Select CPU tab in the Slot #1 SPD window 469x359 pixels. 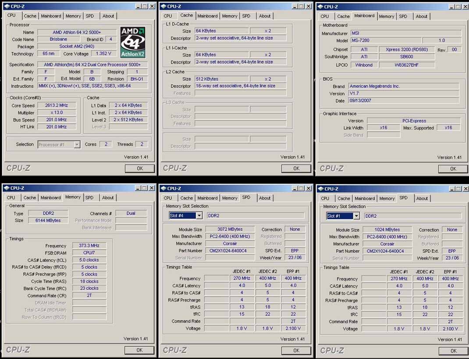[x=325, y=198]
